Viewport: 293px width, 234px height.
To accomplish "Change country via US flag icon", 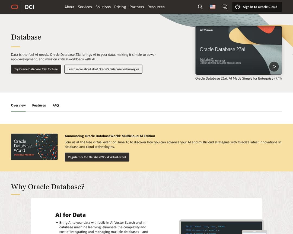I will (x=213, y=7).
